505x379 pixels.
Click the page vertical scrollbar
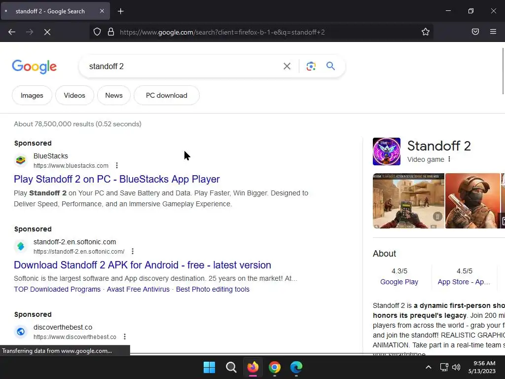pyautogui.click(x=503, y=71)
